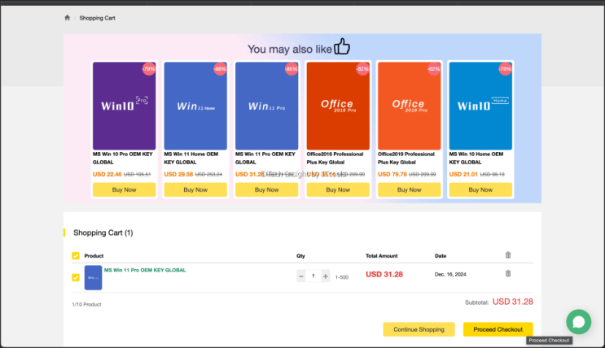Click the -62% badge on Office 2019 Pro
This screenshot has width=605, height=348.
pos(434,69)
